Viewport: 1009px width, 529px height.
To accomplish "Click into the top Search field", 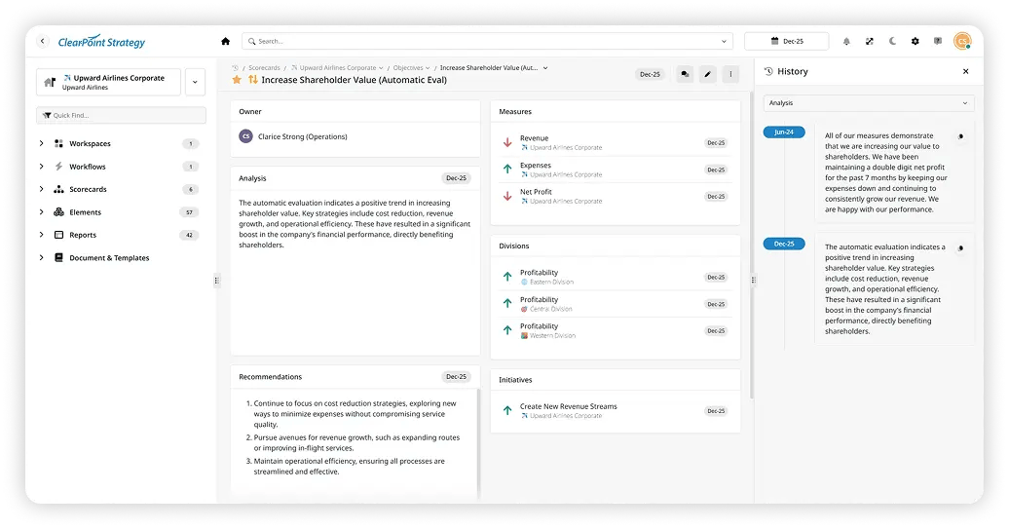I will click(487, 41).
